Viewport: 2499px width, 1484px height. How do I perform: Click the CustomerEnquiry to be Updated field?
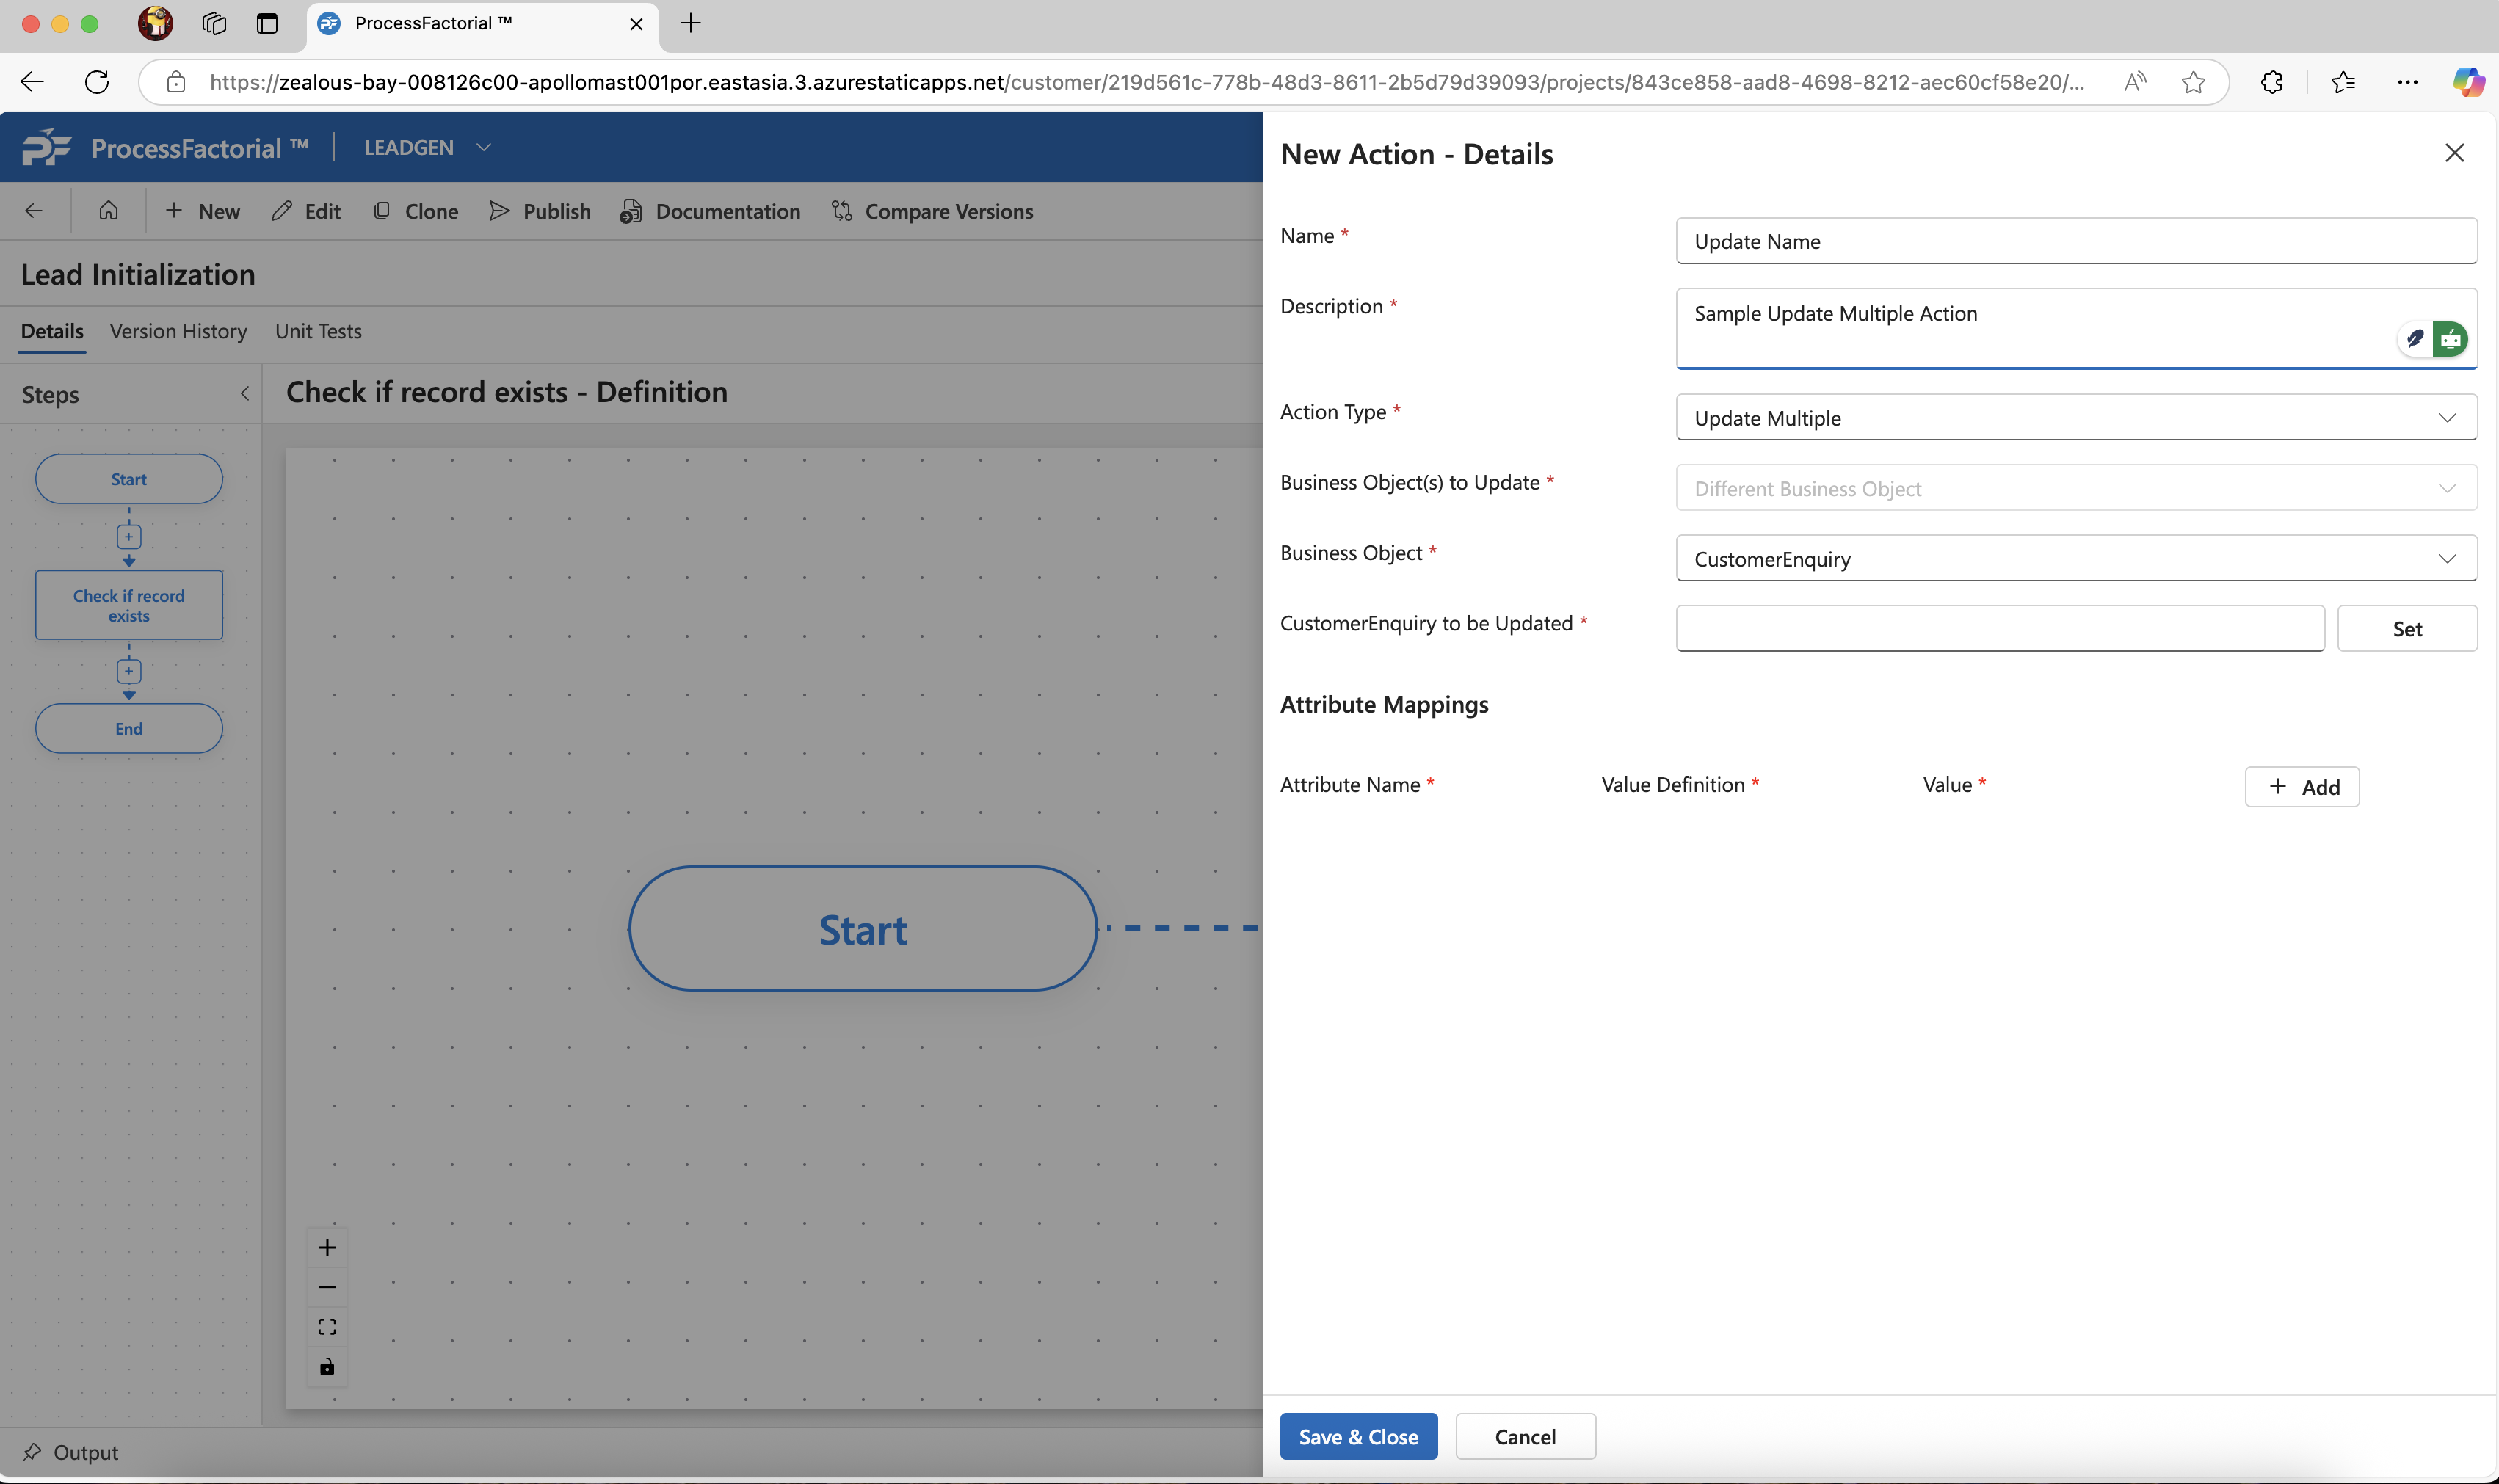(2000, 629)
